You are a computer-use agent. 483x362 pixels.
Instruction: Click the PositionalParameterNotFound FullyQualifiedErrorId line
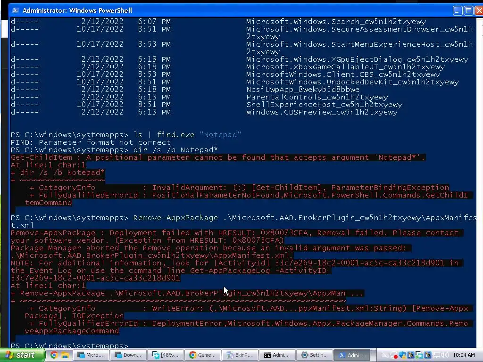(249, 195)
